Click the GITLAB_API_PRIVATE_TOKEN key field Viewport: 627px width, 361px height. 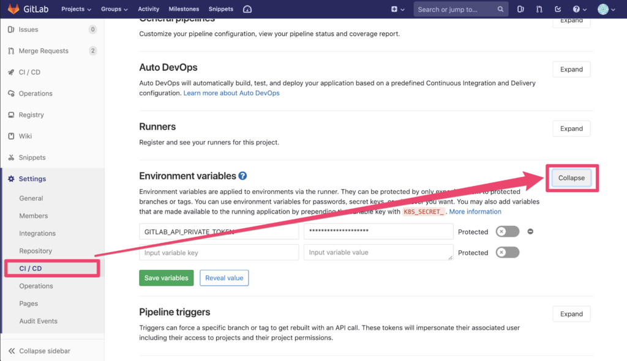click(219, 231)
